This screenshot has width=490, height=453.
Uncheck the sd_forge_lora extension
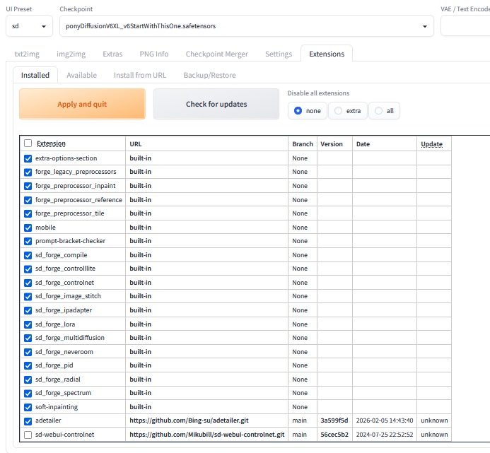click(x=28, y=324)
